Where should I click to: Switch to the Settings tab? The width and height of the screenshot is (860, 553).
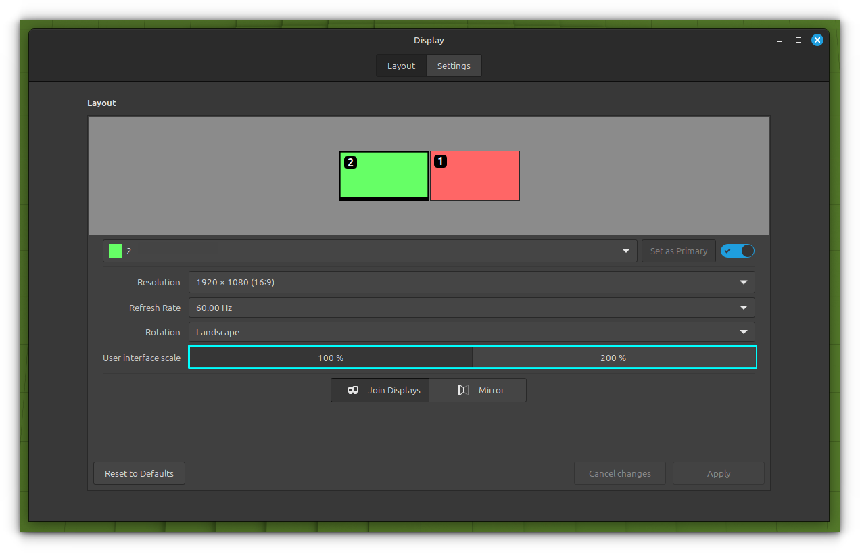click(x=453, y=66)
